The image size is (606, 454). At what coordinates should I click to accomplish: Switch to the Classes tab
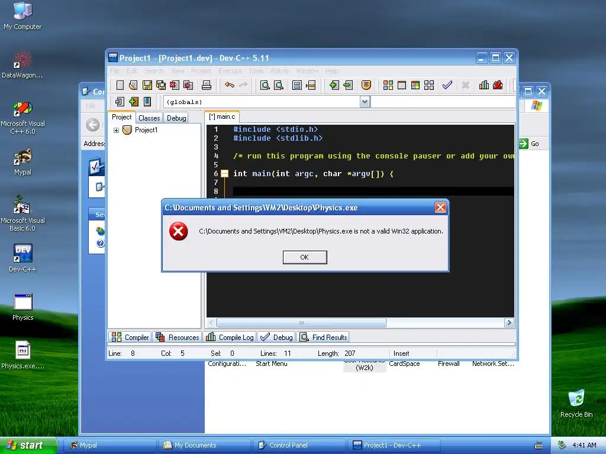click(149, 118)
